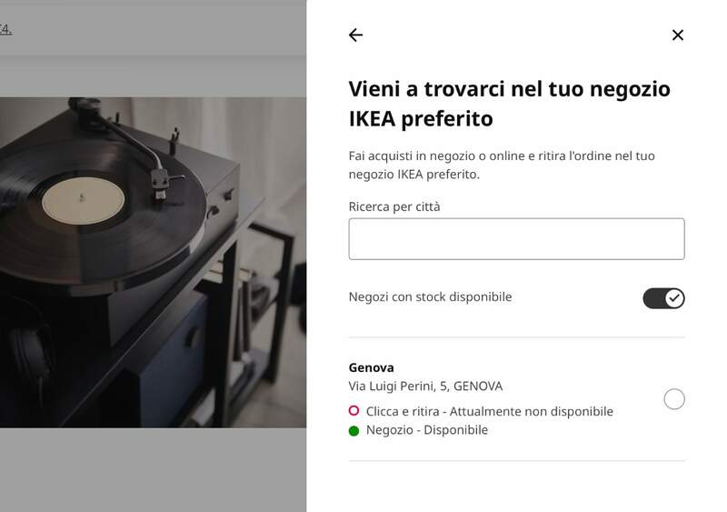
Task: Click the white label on vinyl record
Action: pyautogui.click(x=83, y=200)
